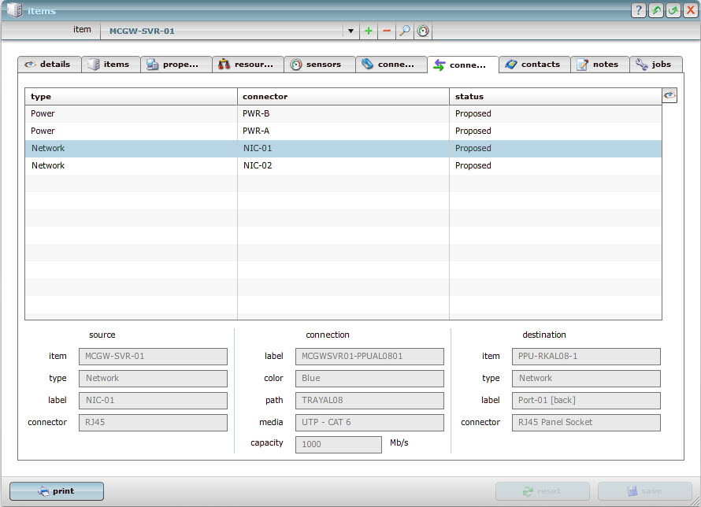
Task: Click the help question mark icon
Action: (639, 10)
